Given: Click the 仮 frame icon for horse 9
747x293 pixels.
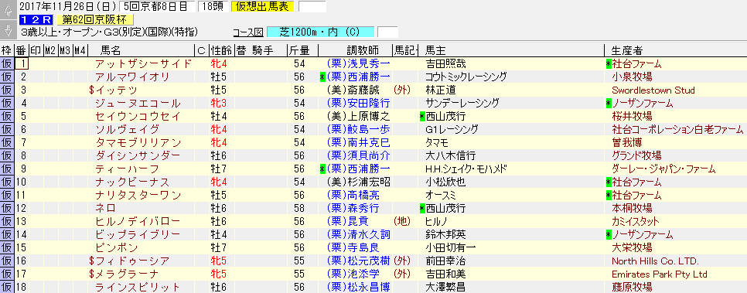Looking at the screenshot, I should (7, 169).
